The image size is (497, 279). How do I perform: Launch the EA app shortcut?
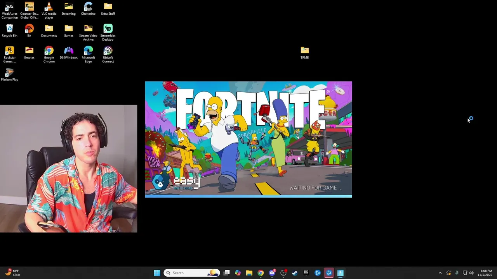29,31
